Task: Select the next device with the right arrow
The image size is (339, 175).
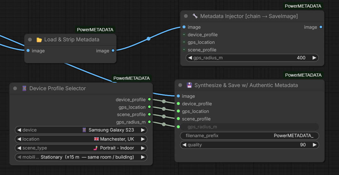Action: 143,130
